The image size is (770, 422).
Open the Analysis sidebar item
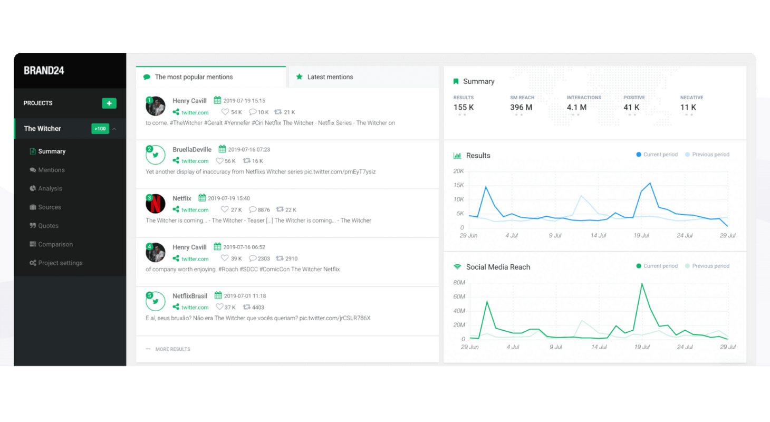pyautogui.click(x=50, y=188)
